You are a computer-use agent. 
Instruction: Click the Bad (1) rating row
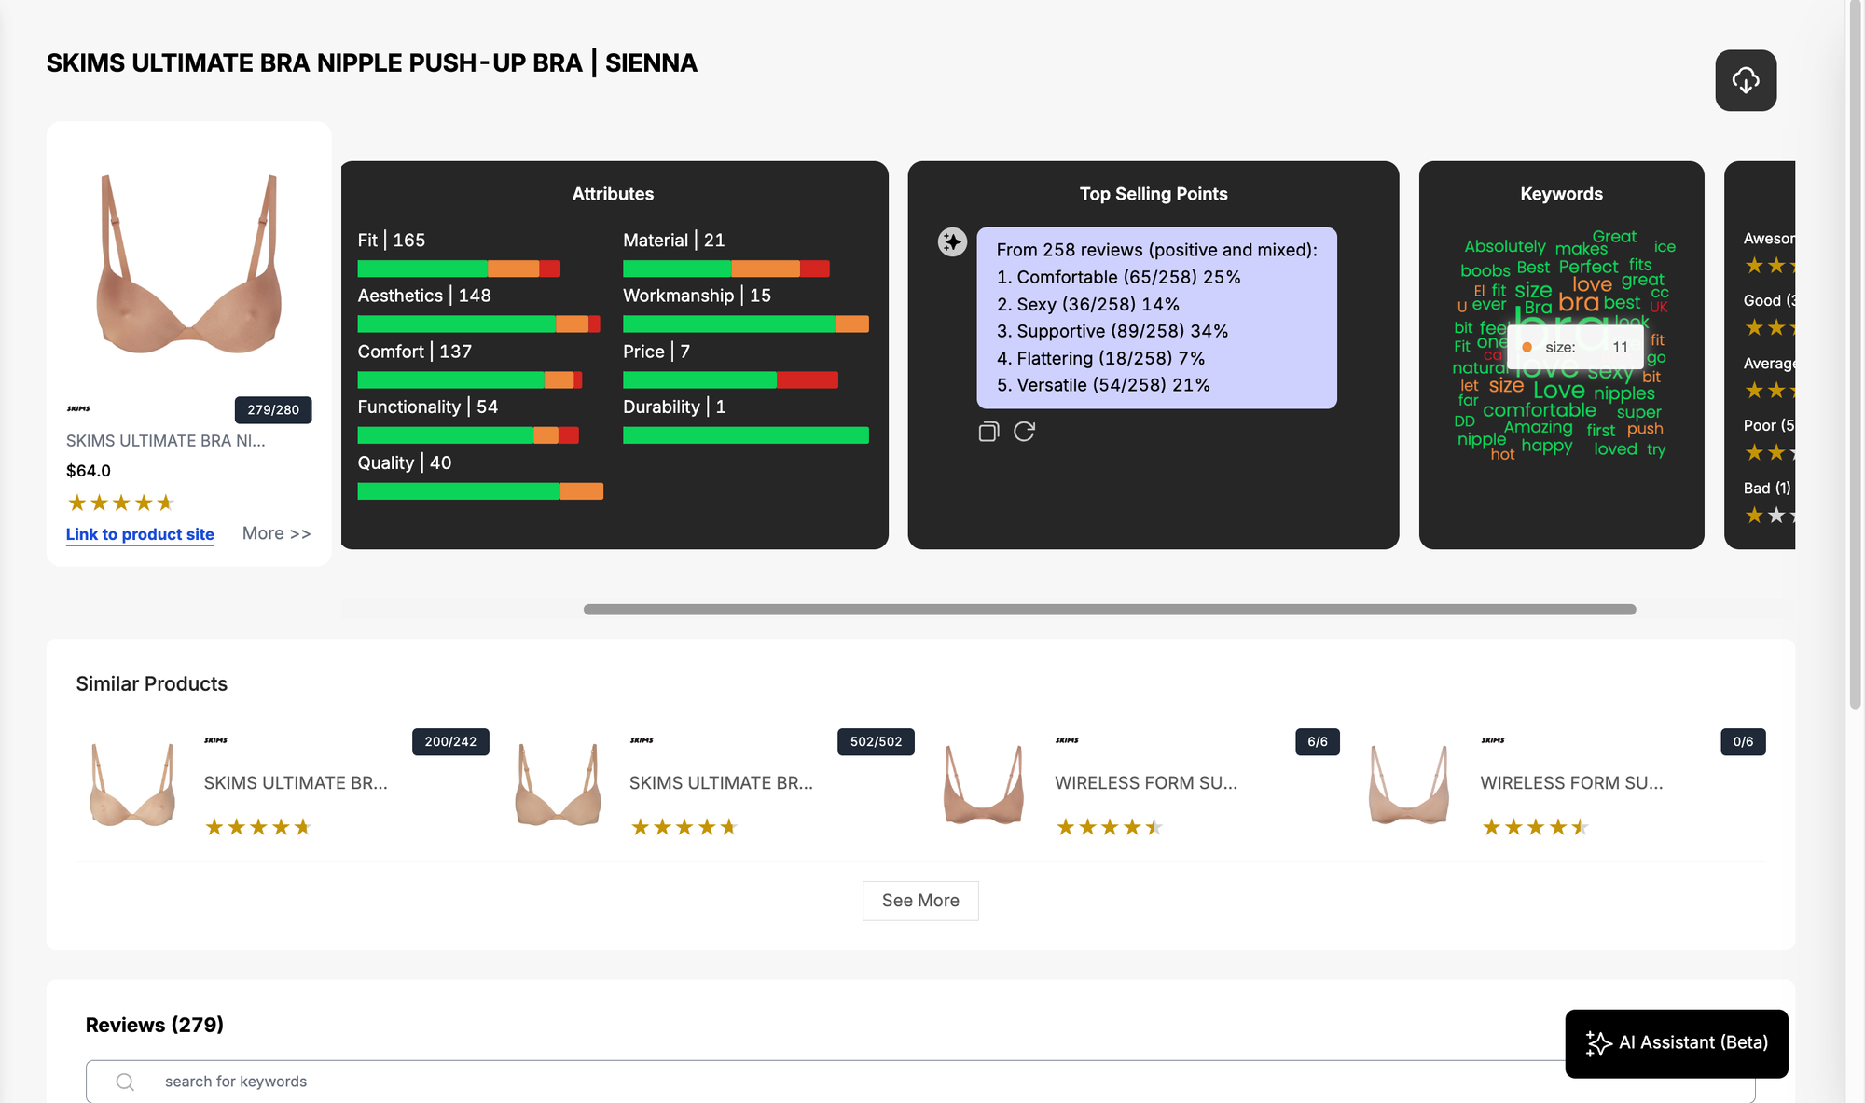click(1768, 502)
